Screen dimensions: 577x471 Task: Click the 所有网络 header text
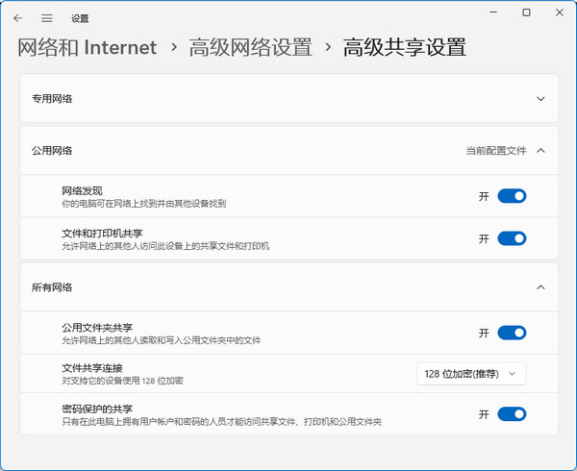tap(52, 287)
